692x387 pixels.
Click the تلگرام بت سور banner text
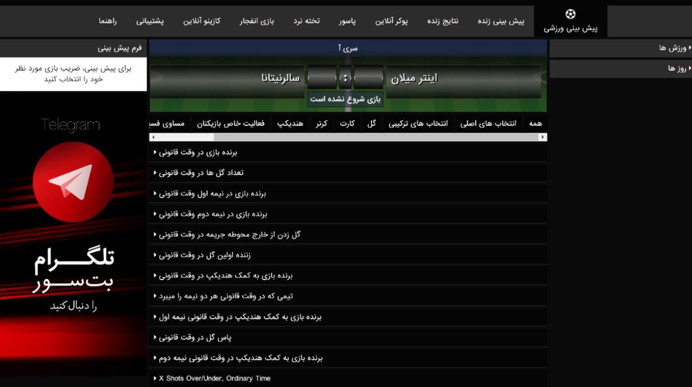[74, 271]
